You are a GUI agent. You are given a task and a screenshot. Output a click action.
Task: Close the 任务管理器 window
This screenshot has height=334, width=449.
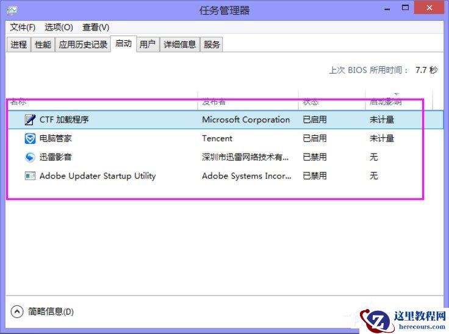[x=429, y=8]
